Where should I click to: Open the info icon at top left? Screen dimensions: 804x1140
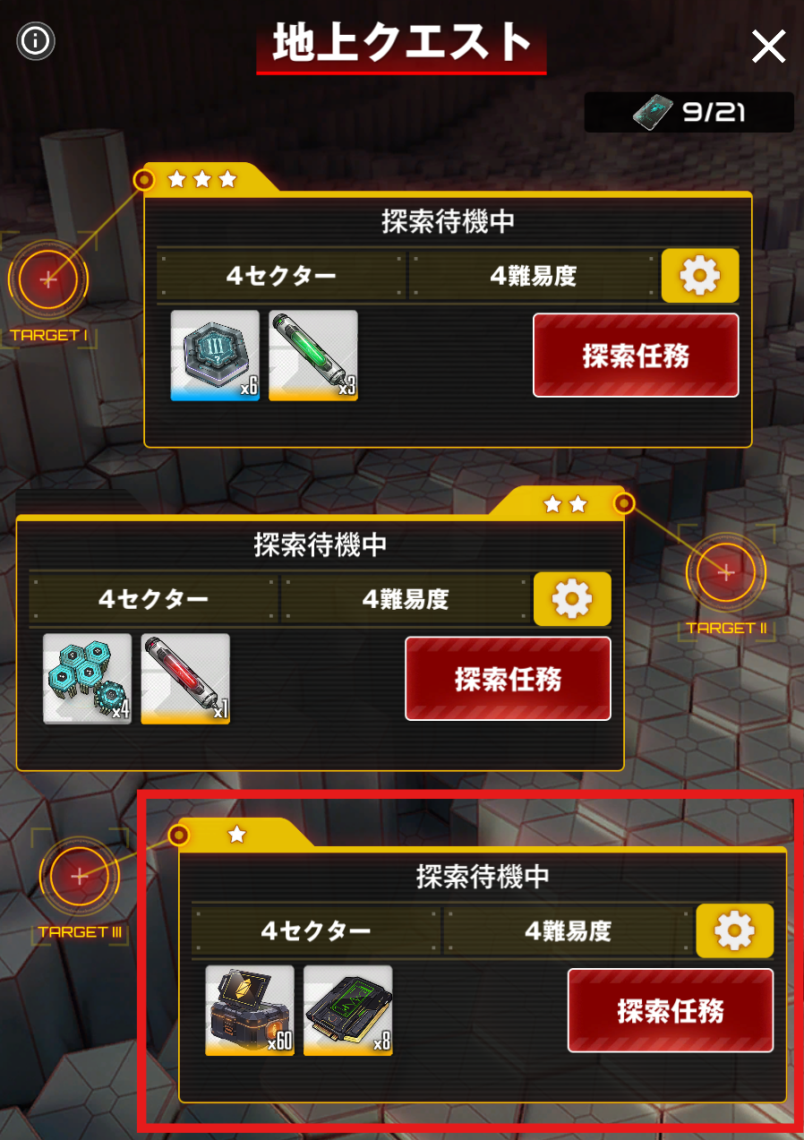click(36, 40)
